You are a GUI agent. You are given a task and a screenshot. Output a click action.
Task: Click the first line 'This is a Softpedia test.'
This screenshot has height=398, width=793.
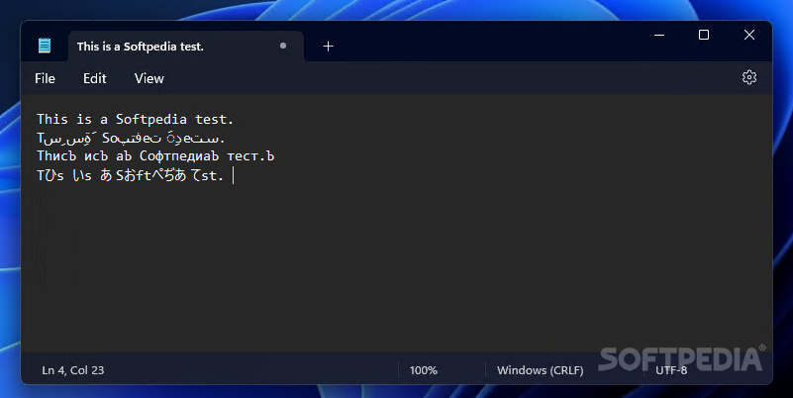tap(135, 120)
